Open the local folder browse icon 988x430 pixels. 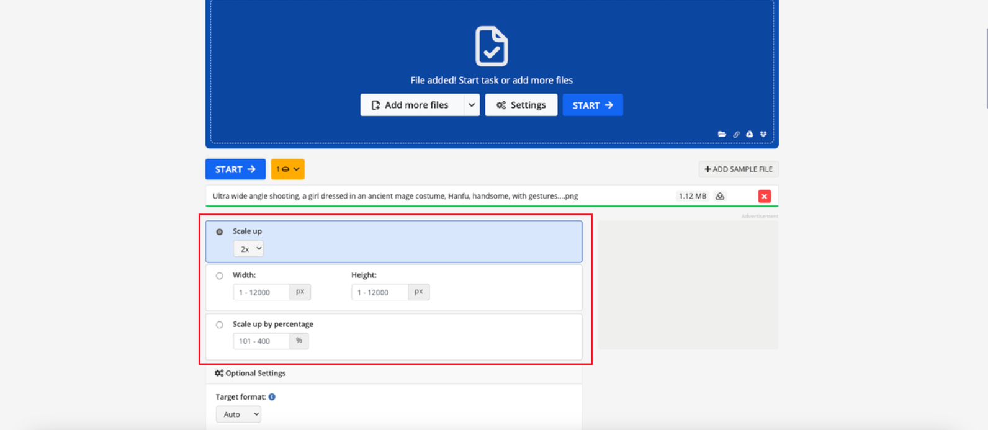[x=722, y=134]
